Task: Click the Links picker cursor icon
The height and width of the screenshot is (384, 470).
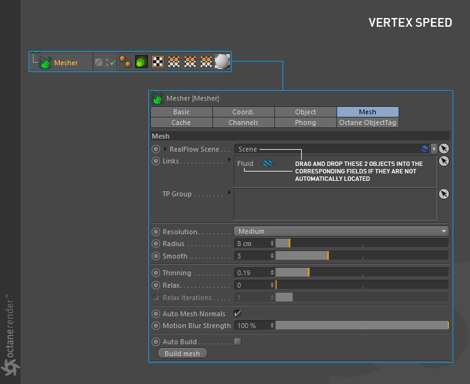Action: point(444,161)
